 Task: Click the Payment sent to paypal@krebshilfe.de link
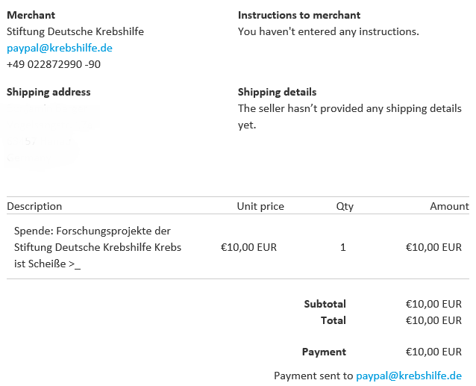tap(409, 376)
